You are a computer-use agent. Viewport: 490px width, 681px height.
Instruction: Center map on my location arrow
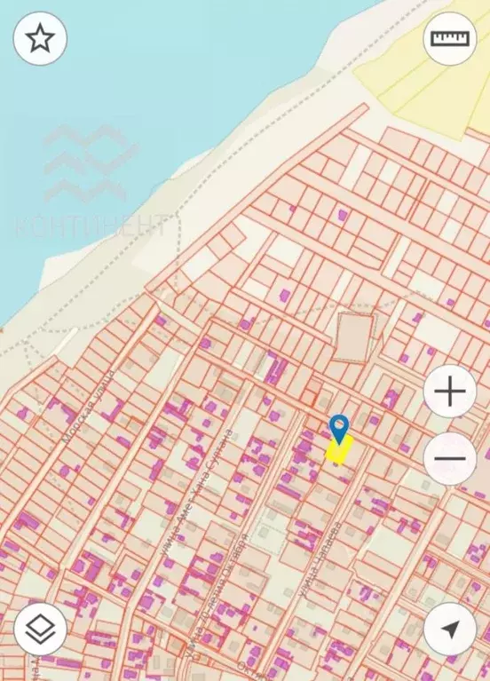click(x=450, y=630)
